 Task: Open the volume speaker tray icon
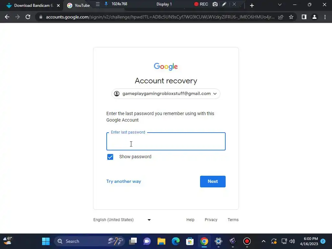292,241
